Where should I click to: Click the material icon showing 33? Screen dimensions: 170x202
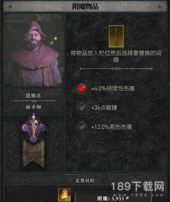point(64,195)
